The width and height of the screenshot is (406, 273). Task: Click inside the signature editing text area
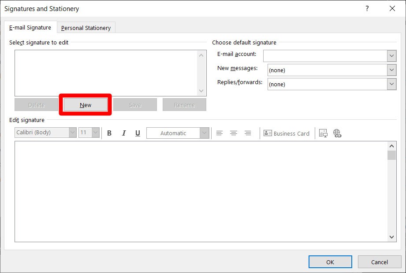click(201, 192)
